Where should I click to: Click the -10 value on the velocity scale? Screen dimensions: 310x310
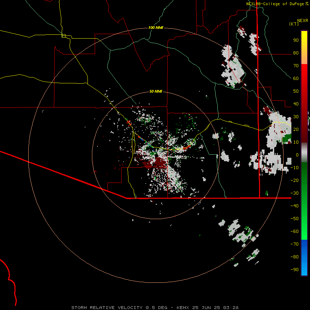[x=294, y=168]
